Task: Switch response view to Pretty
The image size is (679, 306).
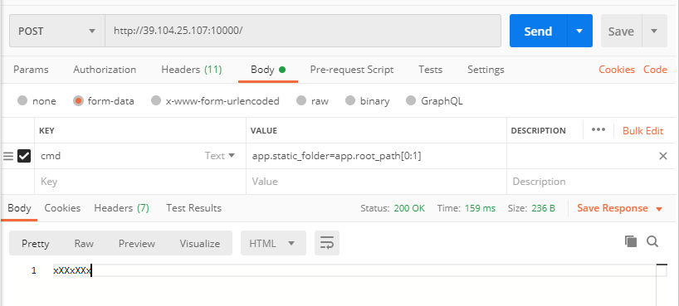Action: pos(35,243)
